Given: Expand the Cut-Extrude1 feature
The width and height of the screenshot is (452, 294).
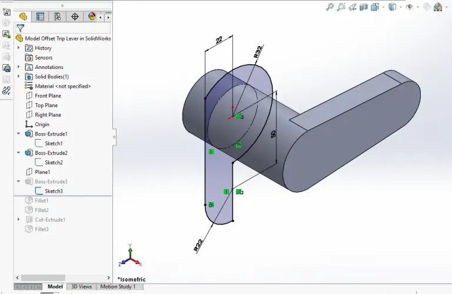Looking at the screenshot, I should click(x=19, y=219).
